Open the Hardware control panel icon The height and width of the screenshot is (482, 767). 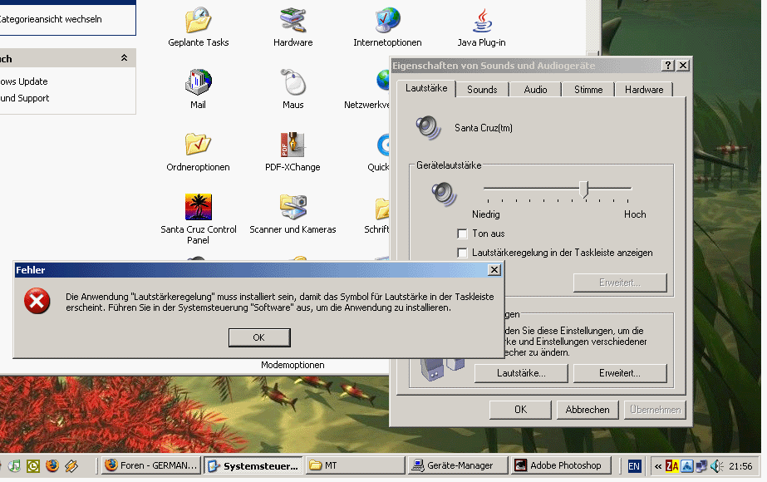point(293,21)
